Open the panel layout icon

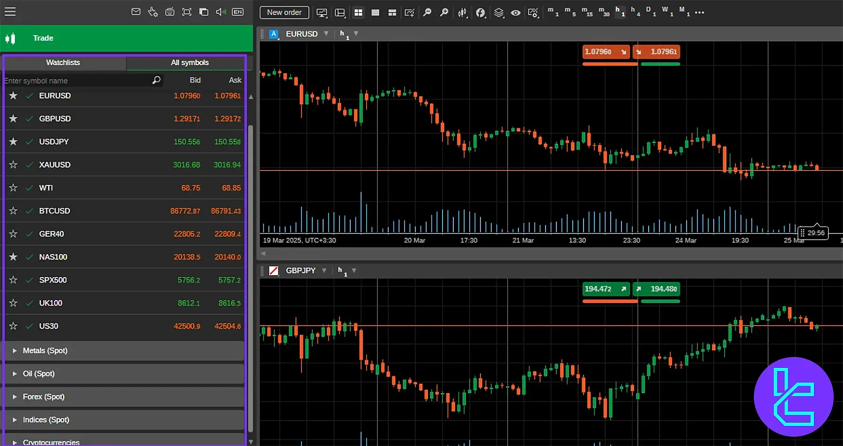340,13
